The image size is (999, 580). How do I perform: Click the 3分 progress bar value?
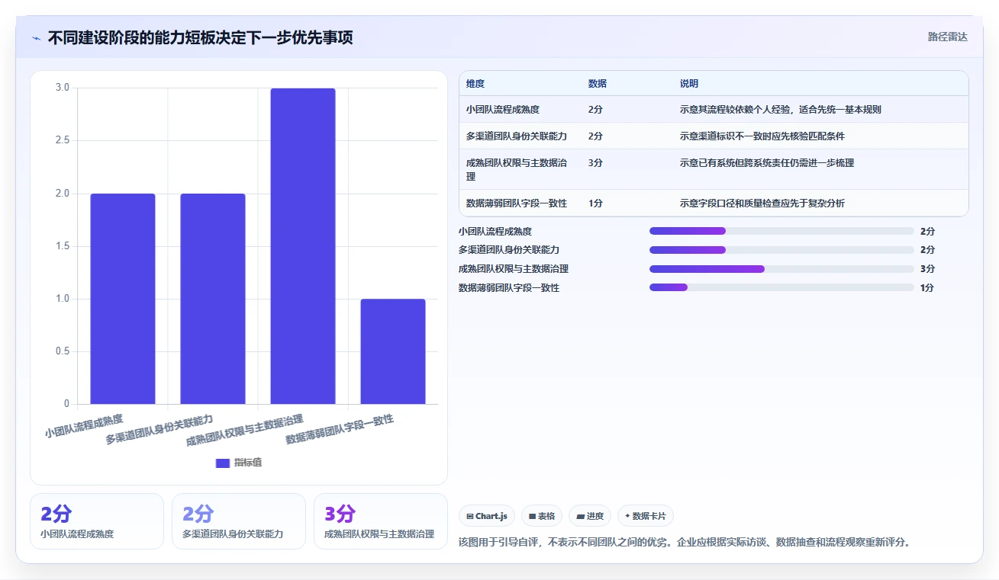(x=927, y=269)
